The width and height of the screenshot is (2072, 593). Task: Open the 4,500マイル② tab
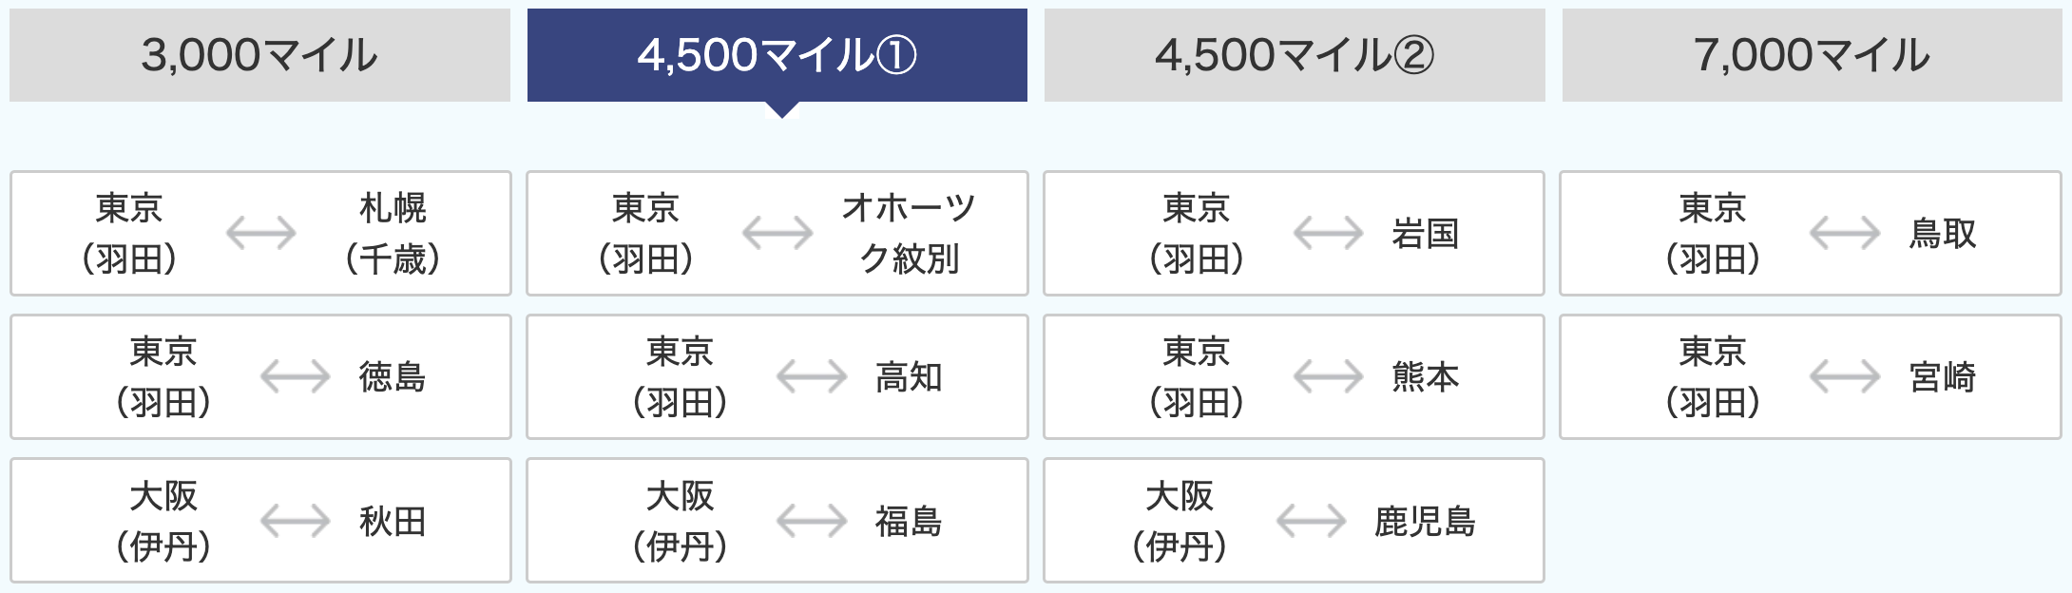[x=1295, y=55]
